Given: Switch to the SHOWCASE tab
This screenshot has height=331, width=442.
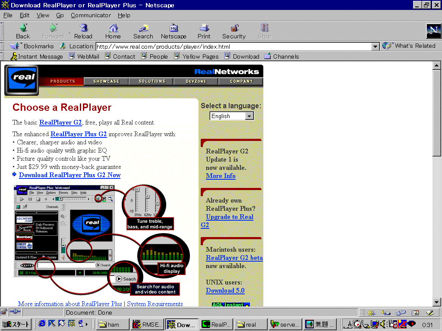Looking at the screenshot, I should [106, 81].
